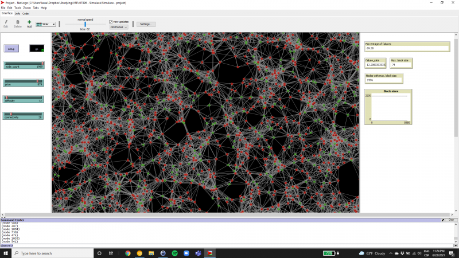Open Microsoft Teams from the taskbar

198,253
